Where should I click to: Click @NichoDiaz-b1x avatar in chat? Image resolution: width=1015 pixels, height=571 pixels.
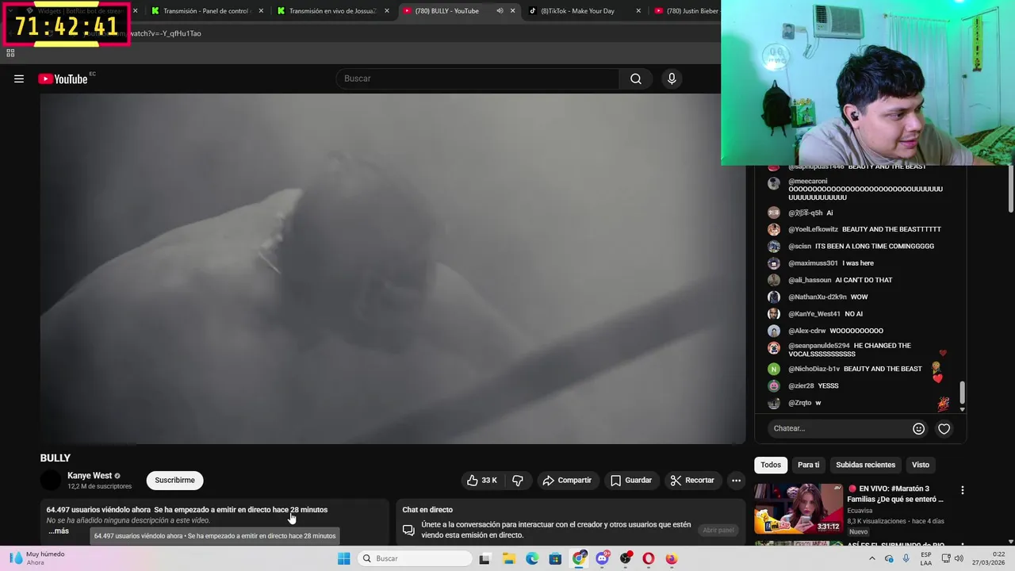coord(774,369)
